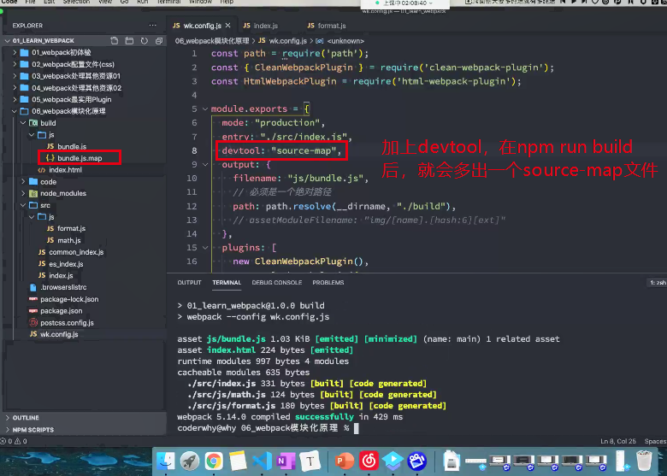The height and width of the screenshot is (476, 667).
Task: Open NetEase Music icon in dock
Action: tap(369, 461)
